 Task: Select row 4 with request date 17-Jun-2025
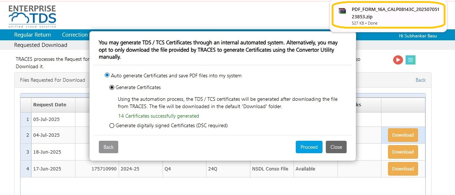pos(223,169)
